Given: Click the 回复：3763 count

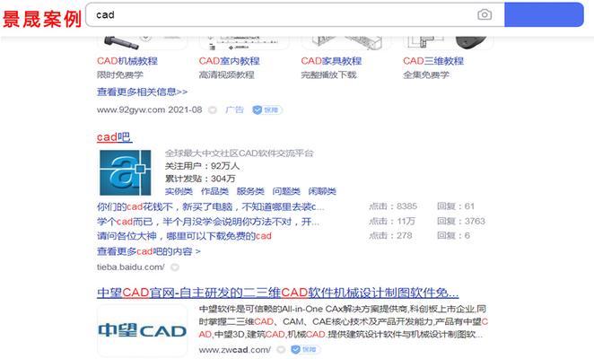Looking at the screenshot, I should coord(461,222).
